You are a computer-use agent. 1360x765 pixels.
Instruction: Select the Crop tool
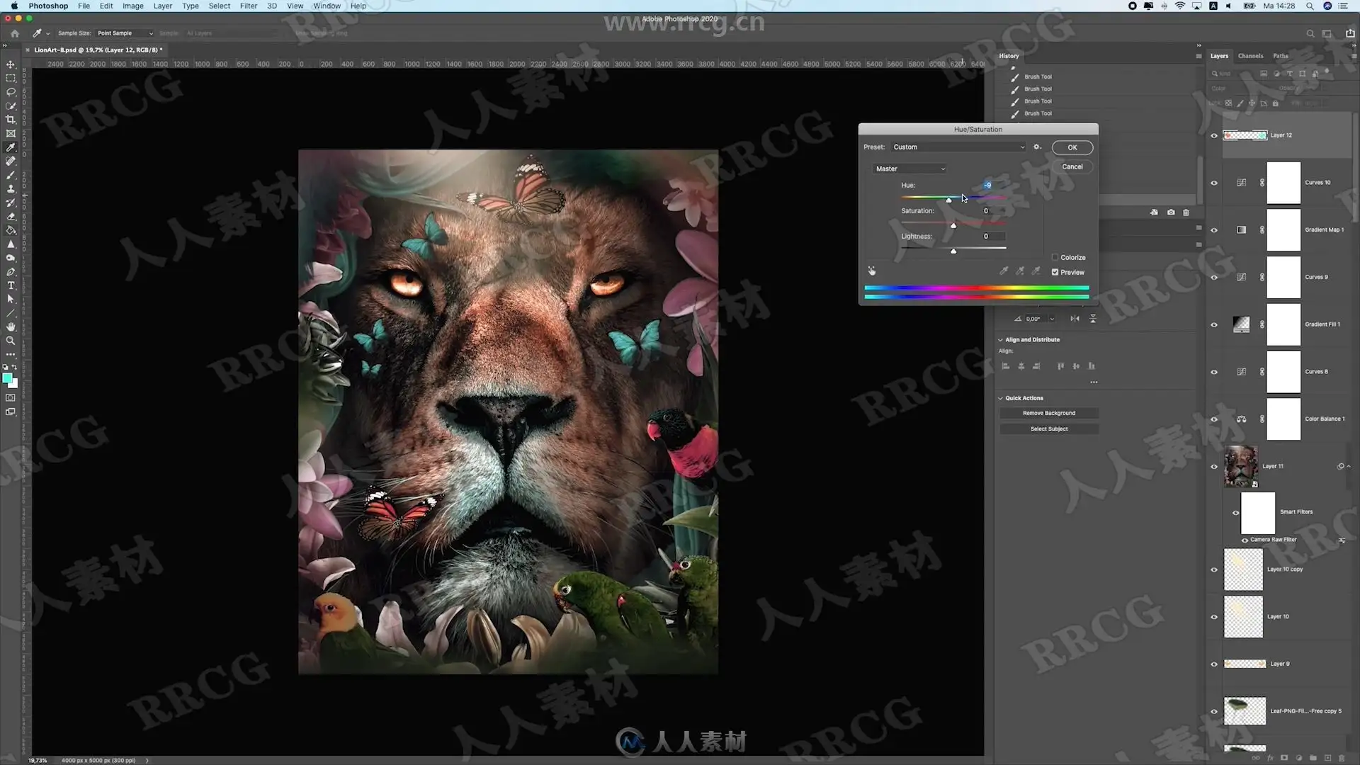11,120
